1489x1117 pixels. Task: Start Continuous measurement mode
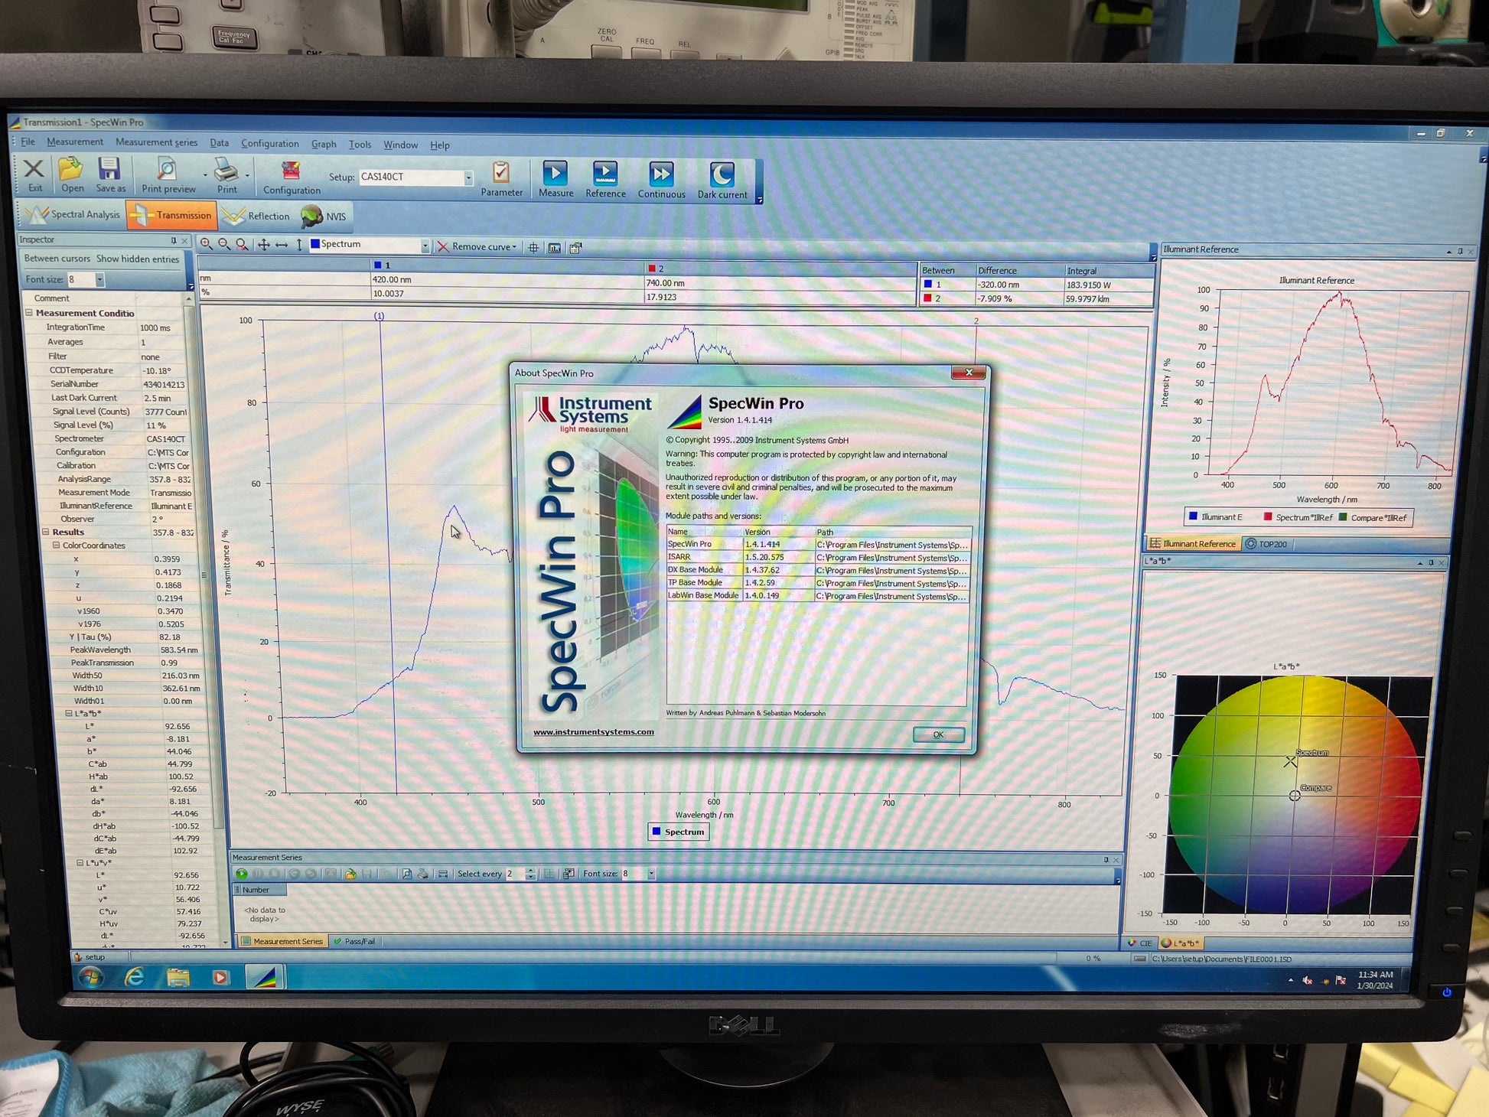click(660, 175)
